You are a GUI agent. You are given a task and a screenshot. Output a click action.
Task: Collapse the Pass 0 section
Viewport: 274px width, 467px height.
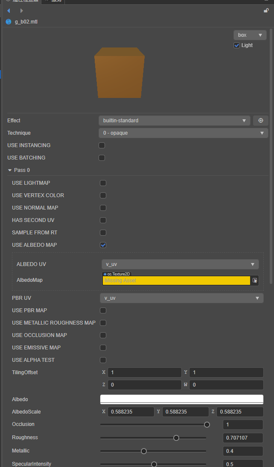10,170
